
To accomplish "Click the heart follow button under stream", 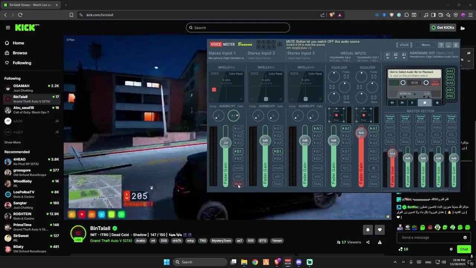I will [x=380, y=230].
